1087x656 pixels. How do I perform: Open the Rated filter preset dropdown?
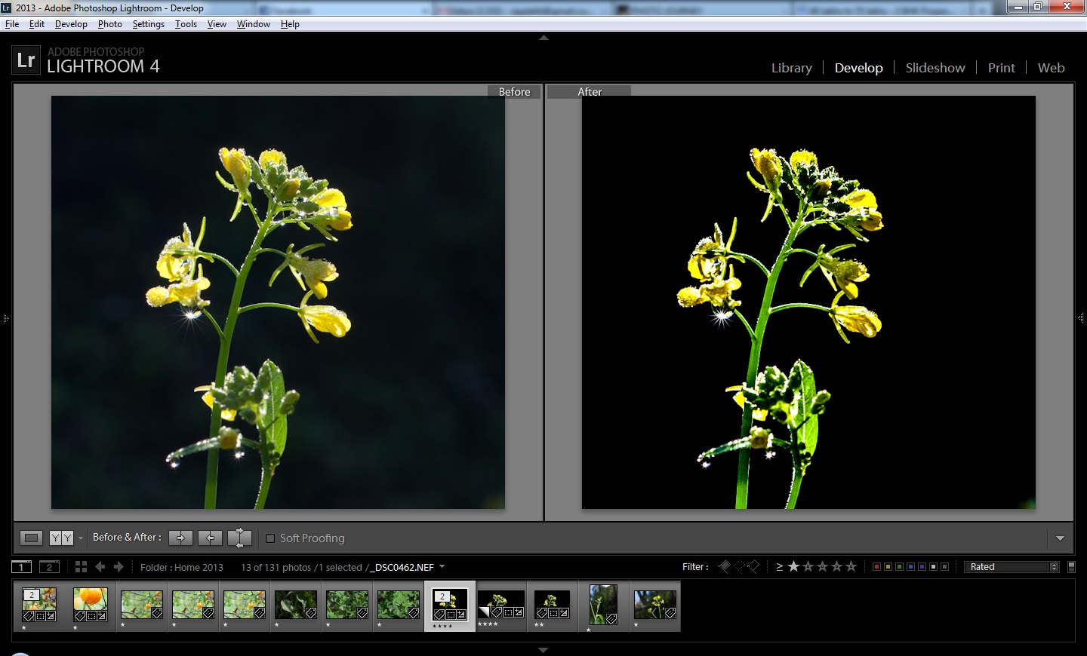click(x=1012, y=566)
